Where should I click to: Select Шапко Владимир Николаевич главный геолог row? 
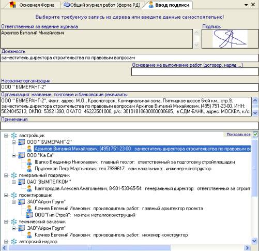[x=135, y=162]
